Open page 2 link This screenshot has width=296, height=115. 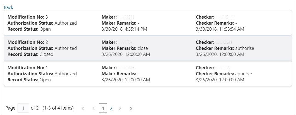click(111, 108)
